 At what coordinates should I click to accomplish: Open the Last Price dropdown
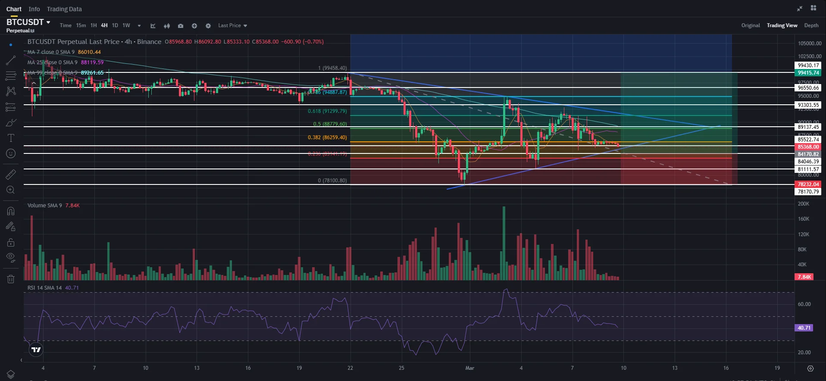pyautogui.click(x=233, y=25)
